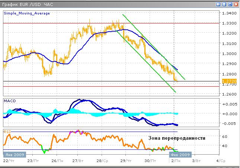The height and width of the screenshot is (168, 240).
Task: Click the current price tag 1.2720
Action: [x=229, y=81]
